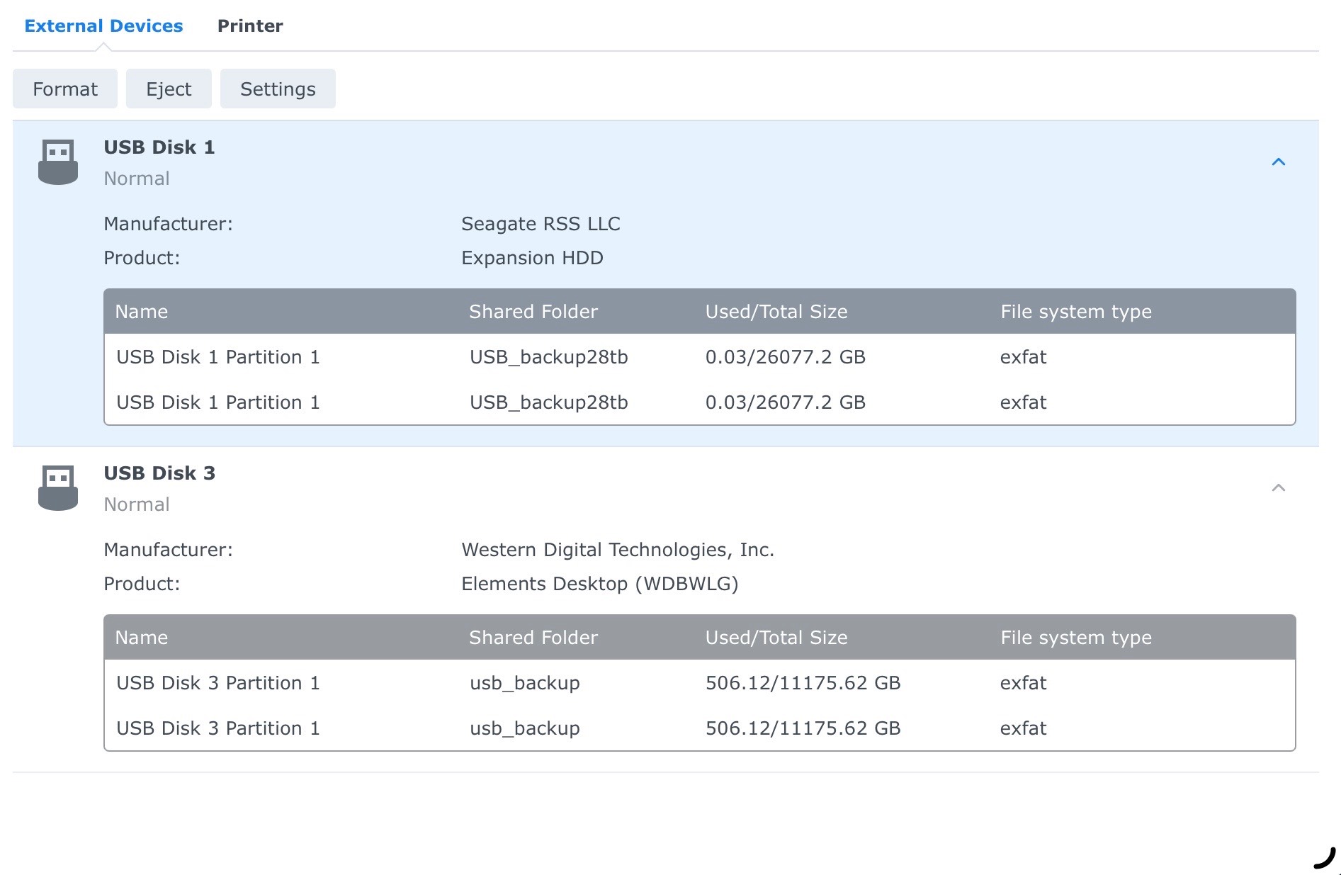Viewport: 1341px width, 875px height.
Task: Select the usb_backup shared folder entry
Action: click(x=524, y=683)
